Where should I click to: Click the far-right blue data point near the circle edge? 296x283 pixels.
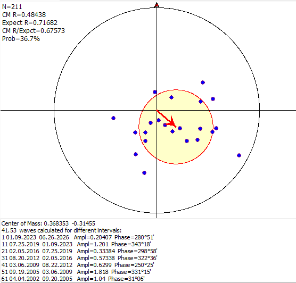(239, 155)
